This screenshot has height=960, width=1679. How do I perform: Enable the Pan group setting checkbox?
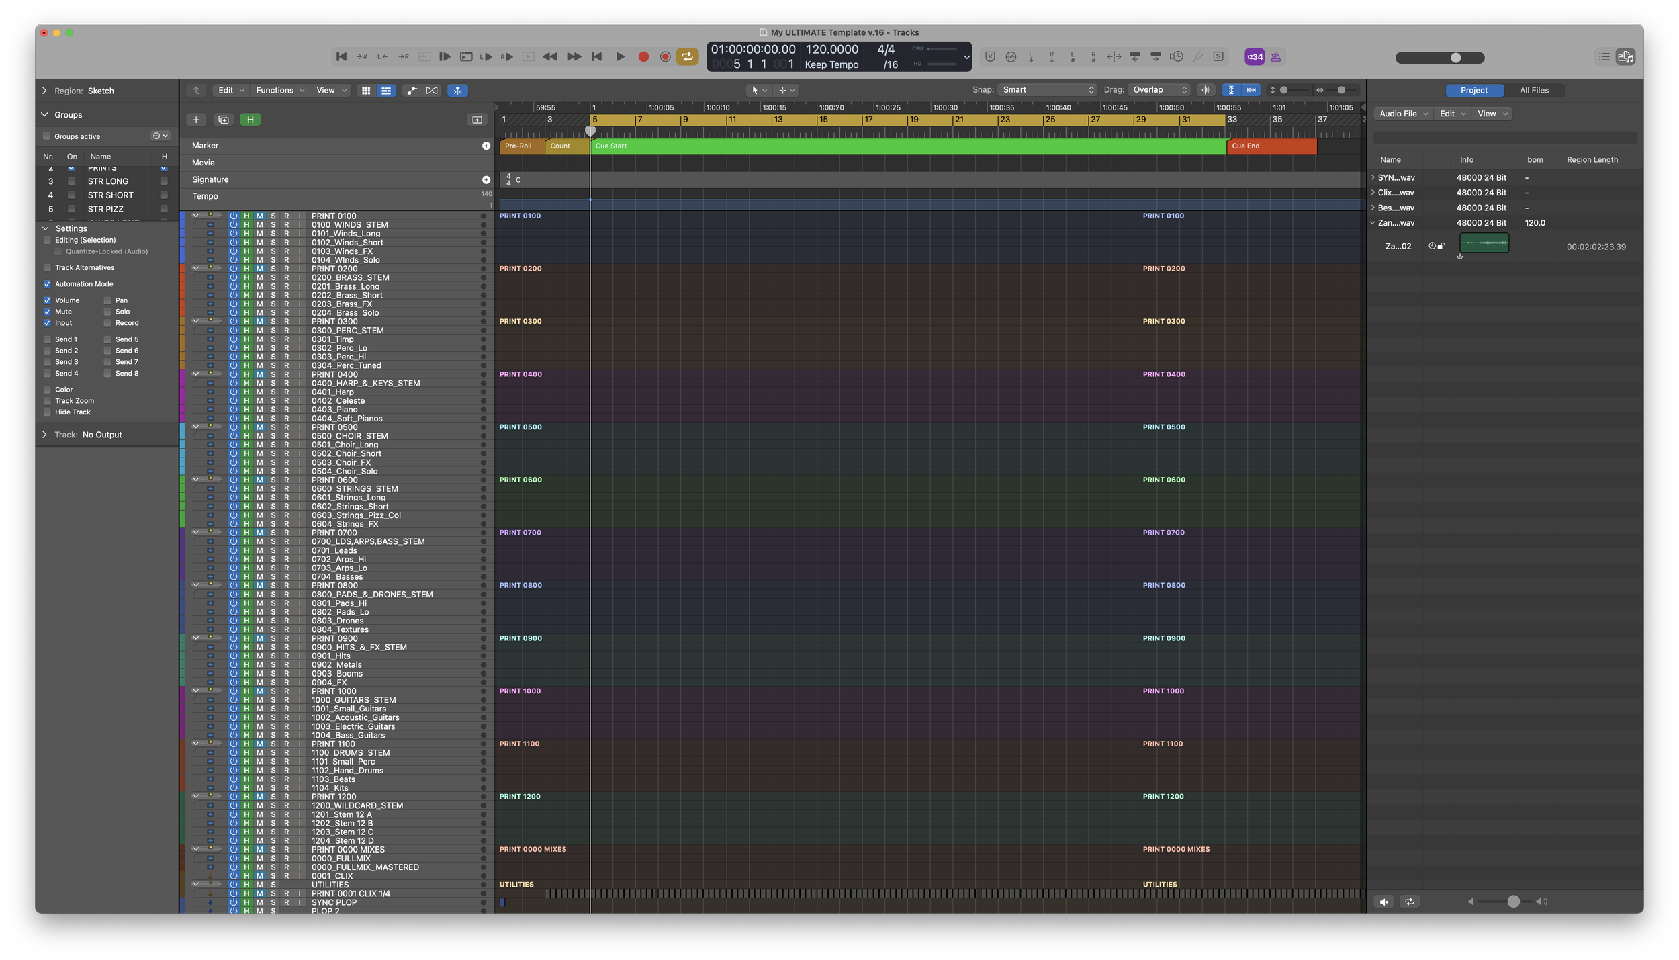tap(107, 300)
